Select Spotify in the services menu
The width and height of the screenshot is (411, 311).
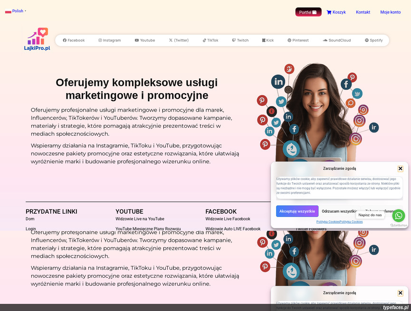(373, 40)
